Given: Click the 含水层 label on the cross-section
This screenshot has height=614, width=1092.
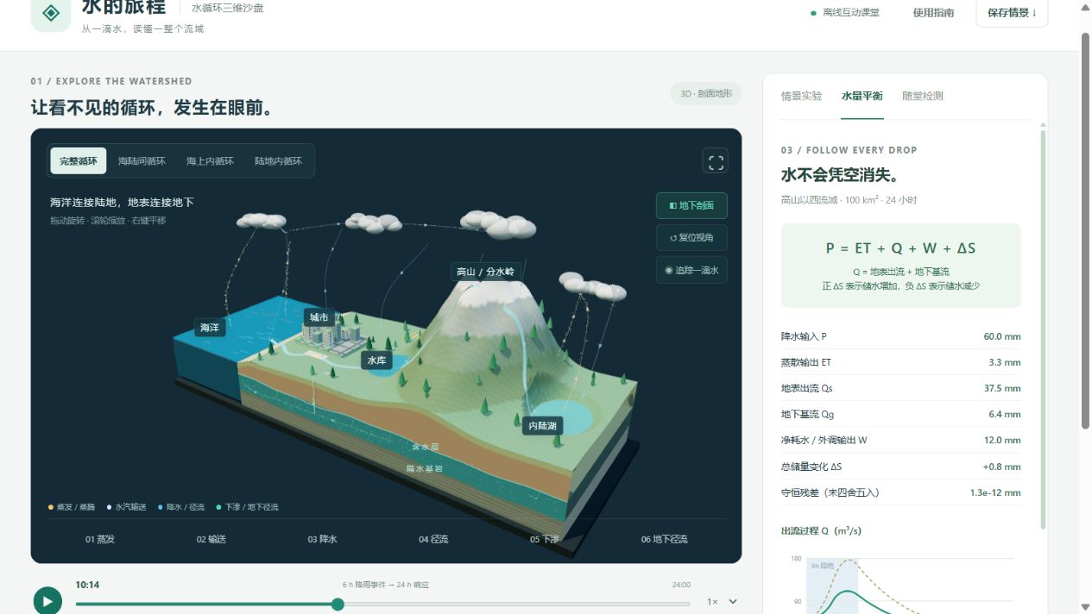Looking at the screenshot, I should tap(425, 447).
